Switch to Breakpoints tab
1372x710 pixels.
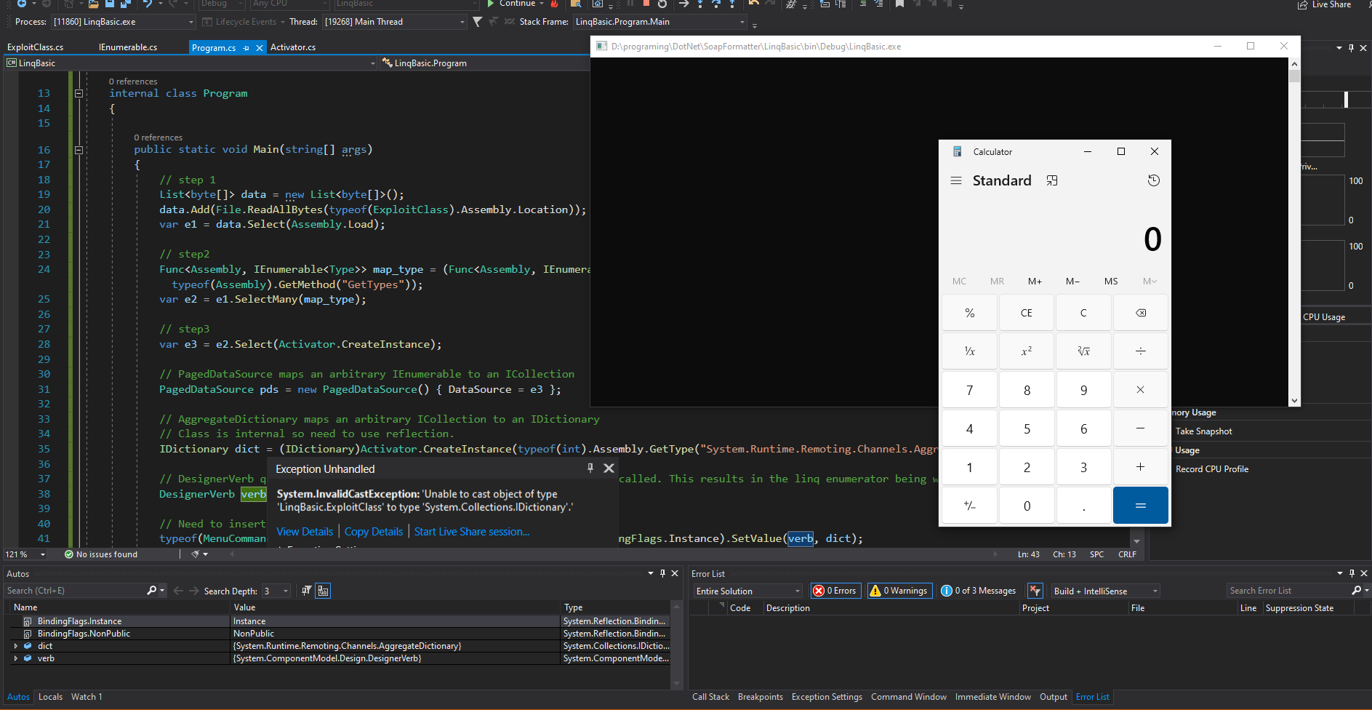point(761,697)
